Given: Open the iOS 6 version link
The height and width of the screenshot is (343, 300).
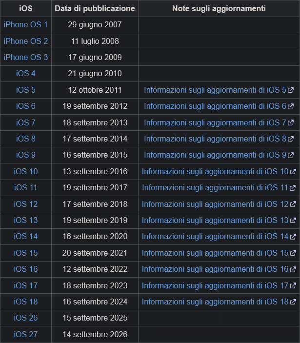Looking at the screenshot, I should [25, 106].
